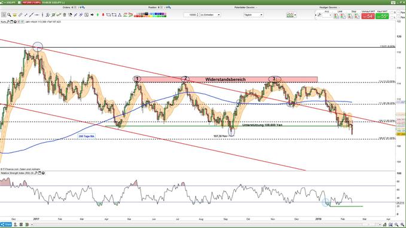Image resolution: width=406 pixels, height=228 pixels.
Task: Select the cursor pointer tool
Action: (4, 15)
